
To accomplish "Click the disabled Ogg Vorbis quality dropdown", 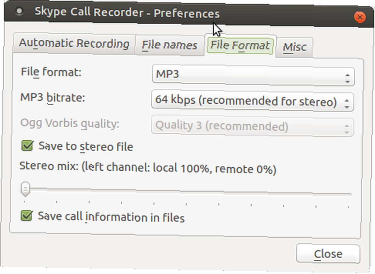I will click(252, 126).
